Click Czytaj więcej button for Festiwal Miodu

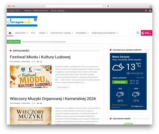63,87
